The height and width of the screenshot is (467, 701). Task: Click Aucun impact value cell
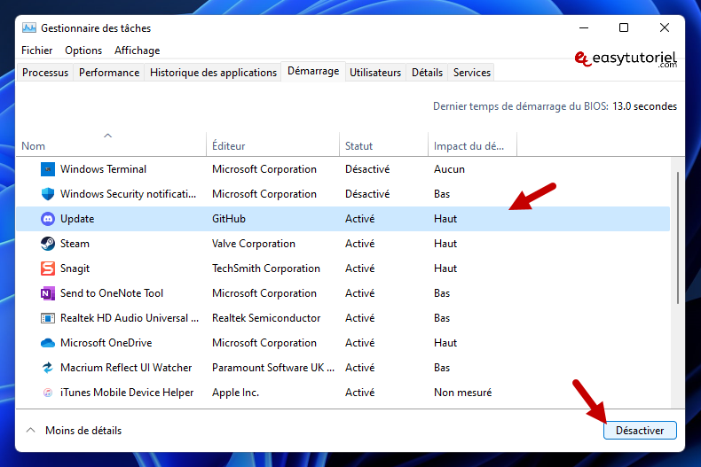point(449,169)
